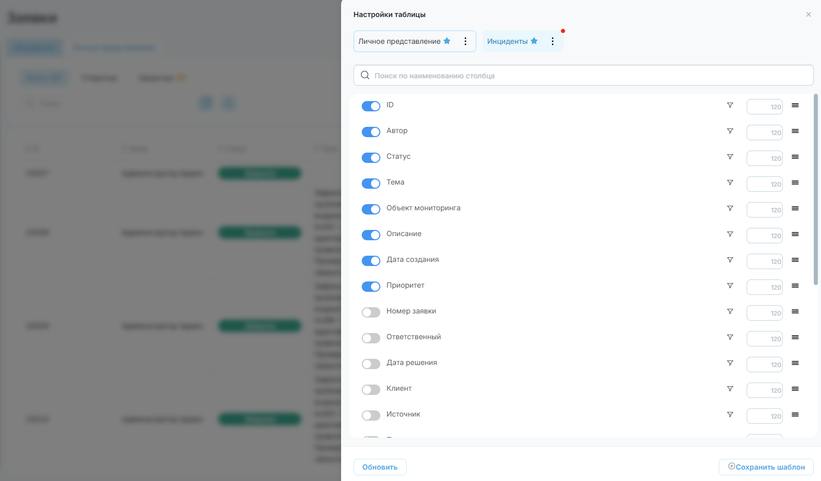821x481 pixels.
Task: Disable the Объект мониторинга toggle
Action: (x=371, y=209)
